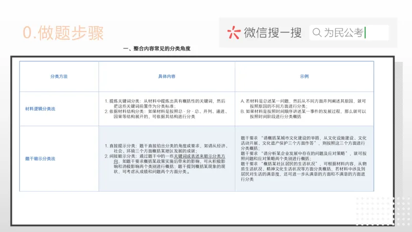The height and width of the screenshot is (232, 412).
Task: Click the table header 分类方法
Action: 59,76
